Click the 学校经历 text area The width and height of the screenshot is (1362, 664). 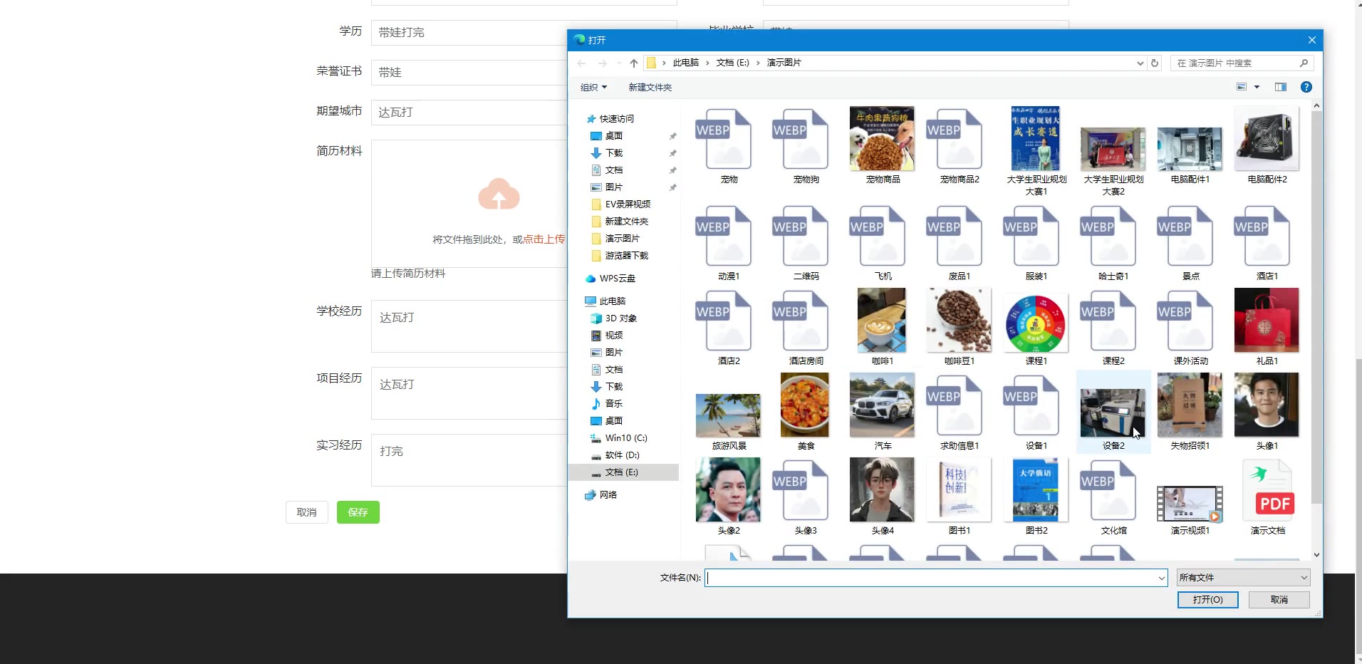point(469,326)
